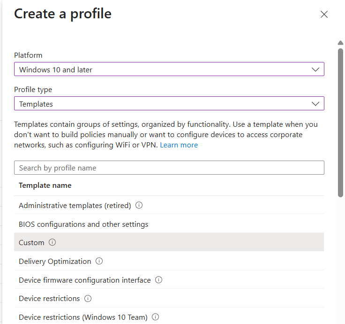Image resolution: width=345 pixels, height=324 pixels.
Task: Choose Device restrictions (Windows 10 Team)
Action: (x=83, y=317)
